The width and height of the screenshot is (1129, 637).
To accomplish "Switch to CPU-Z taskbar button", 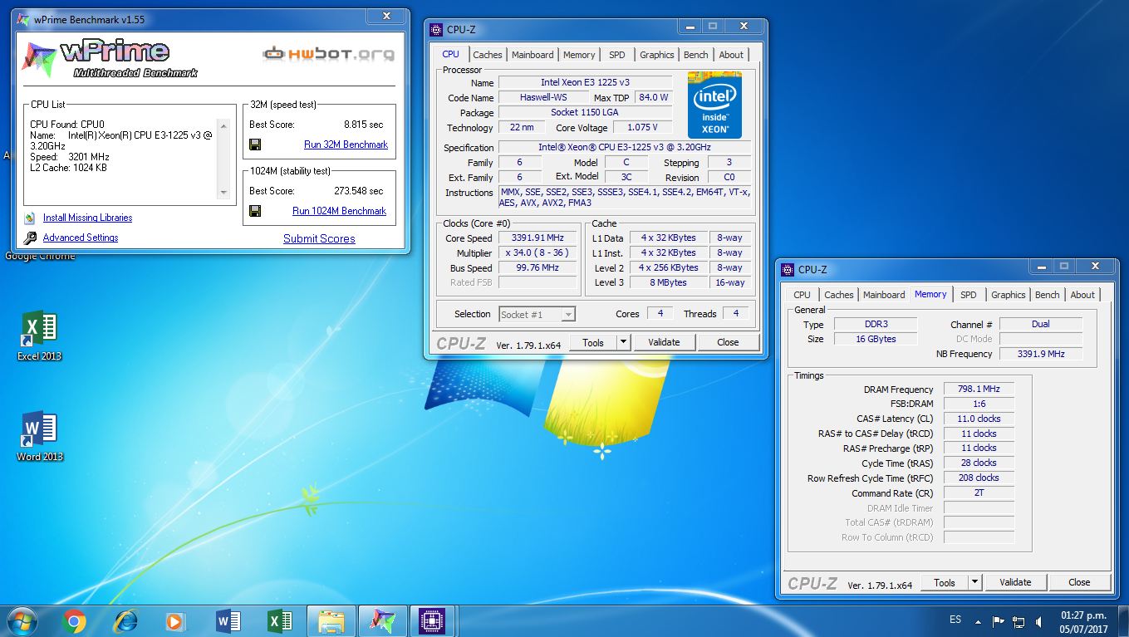I will point(430,621).
